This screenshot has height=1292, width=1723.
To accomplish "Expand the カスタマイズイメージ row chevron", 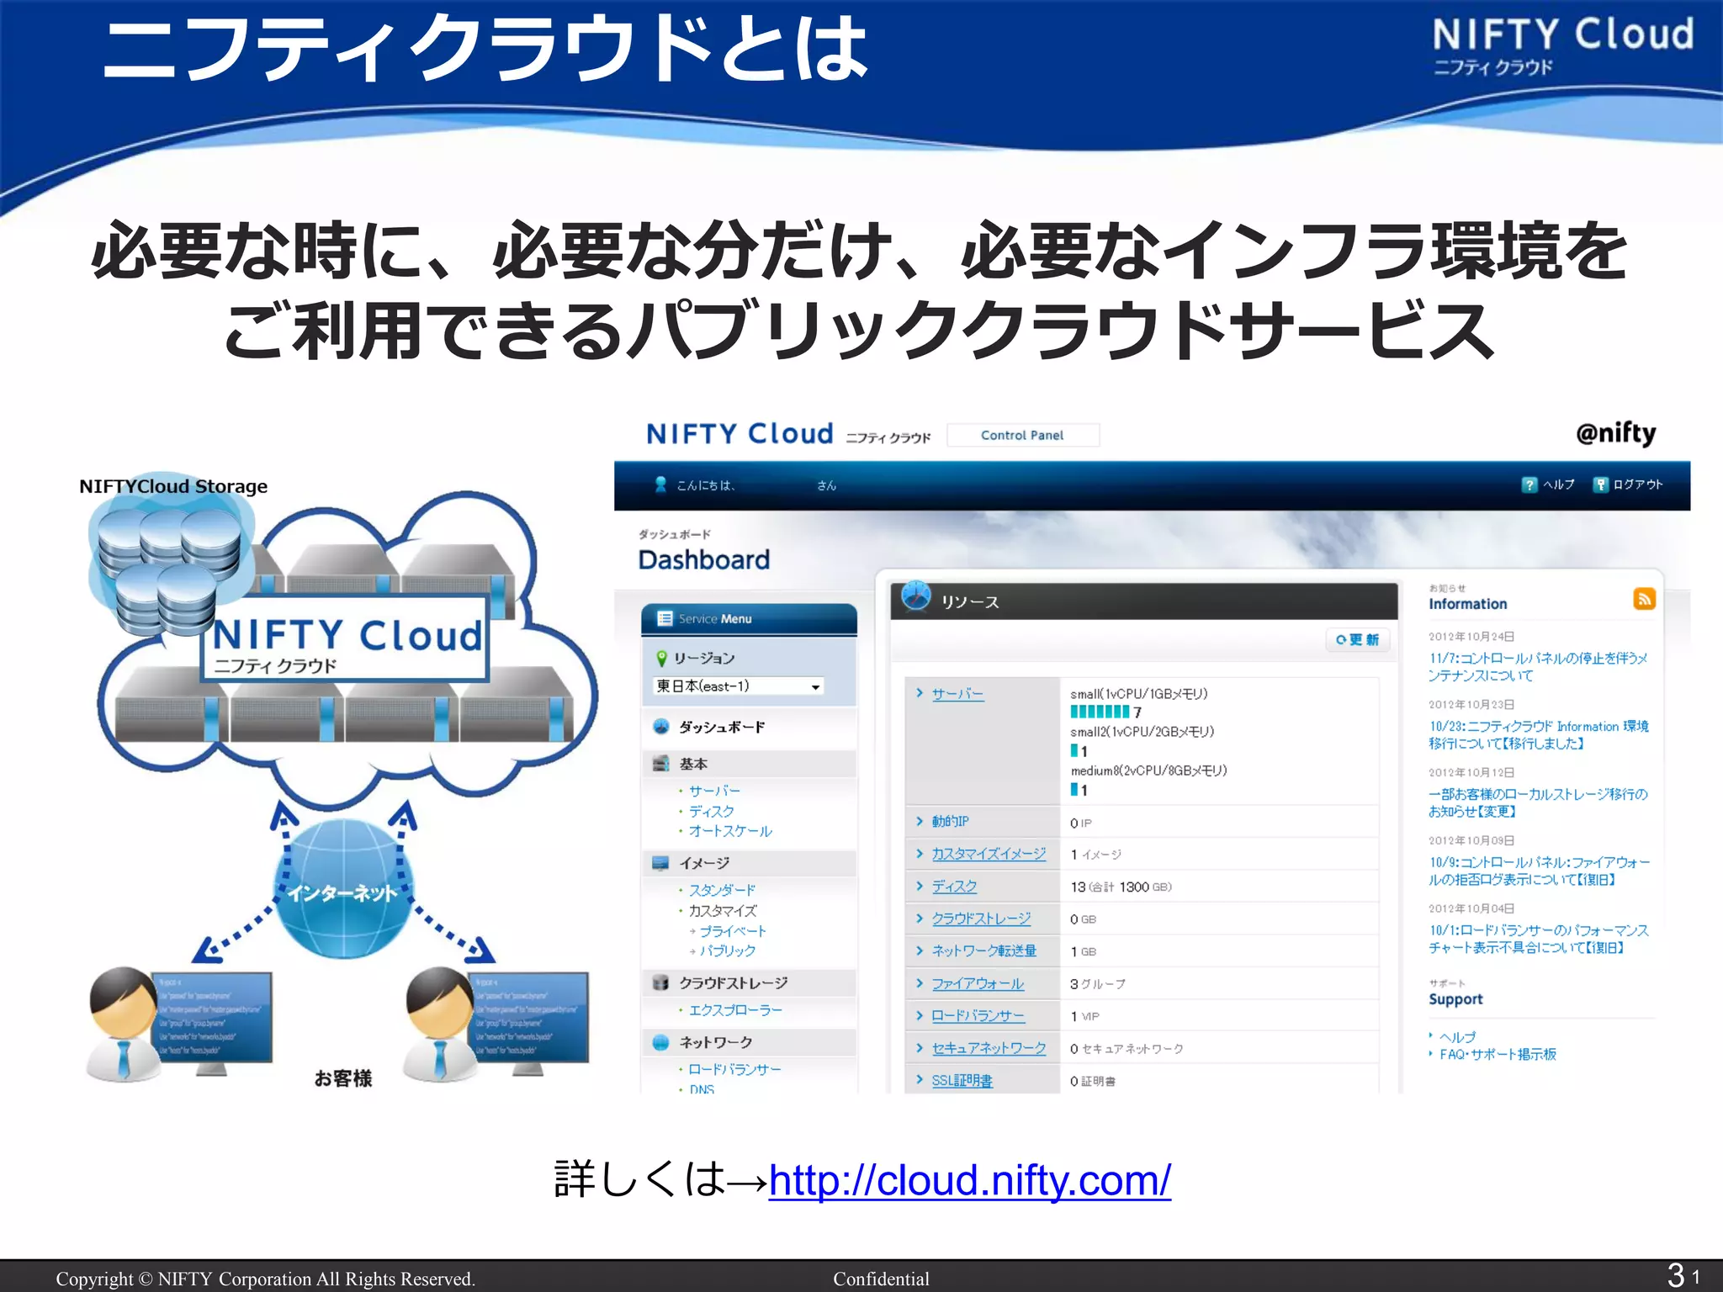I will coord(920,854).
